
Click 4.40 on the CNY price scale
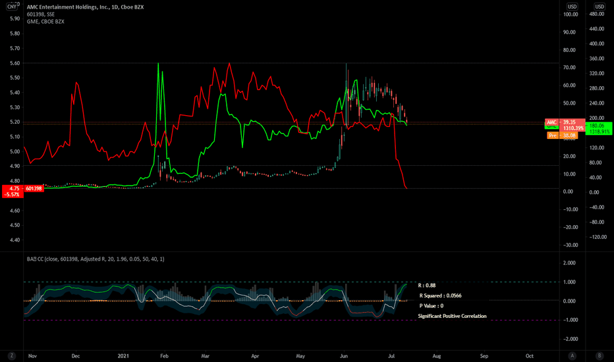click(x=14, y=240)
